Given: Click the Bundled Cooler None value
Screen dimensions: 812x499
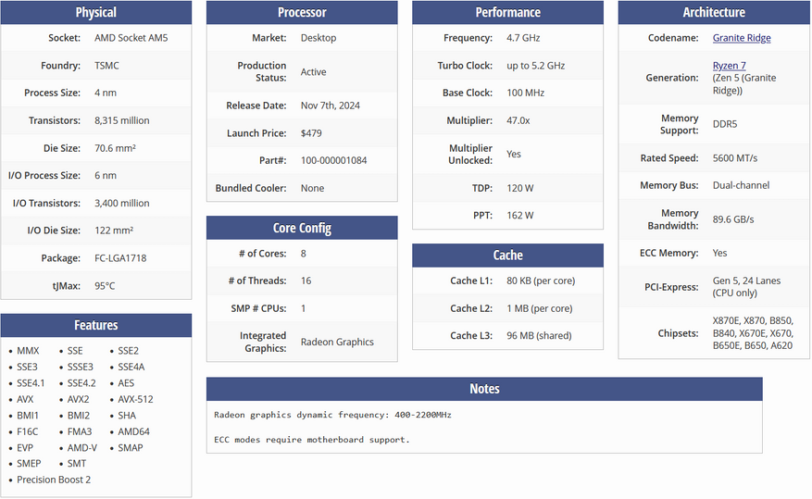Looking at the screenshot, I should point(312,189).
